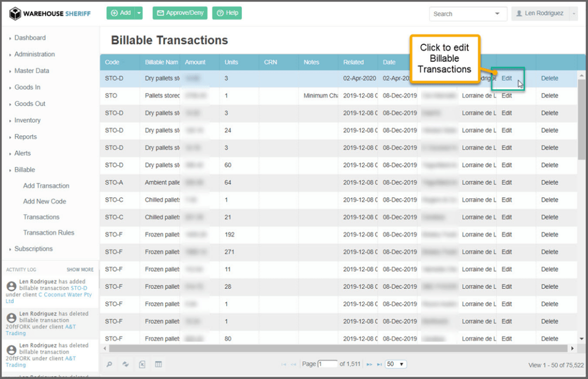The height and width of the screenshot is (379, 588).
Task: Click the Approve/Deny button
Action: pos(180,13)
